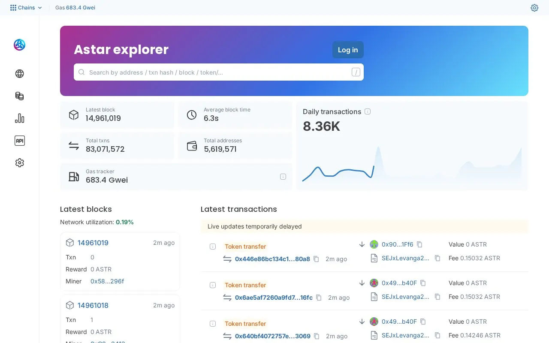Image resolution: width=549 pixels, height=343 pixels.
Task: Expand details for transaction 0x6ae5af7260a9fd7...16fc
Action: [x=213, y=285]
